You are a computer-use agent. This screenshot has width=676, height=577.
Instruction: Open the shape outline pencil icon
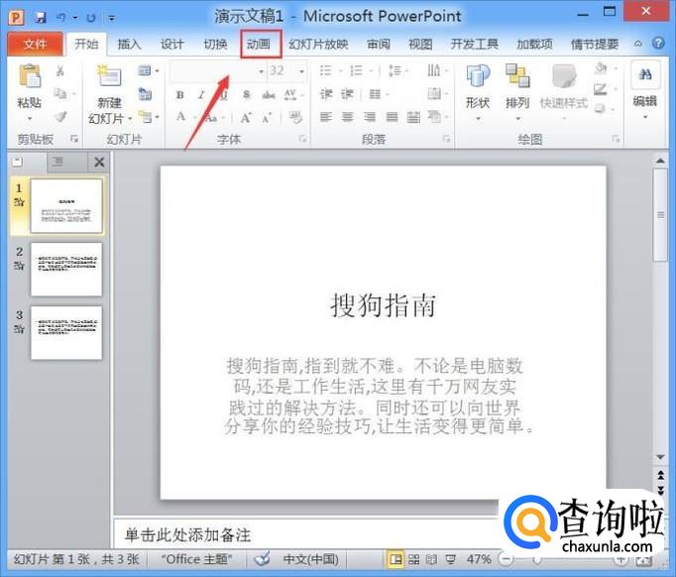[600, 89]
